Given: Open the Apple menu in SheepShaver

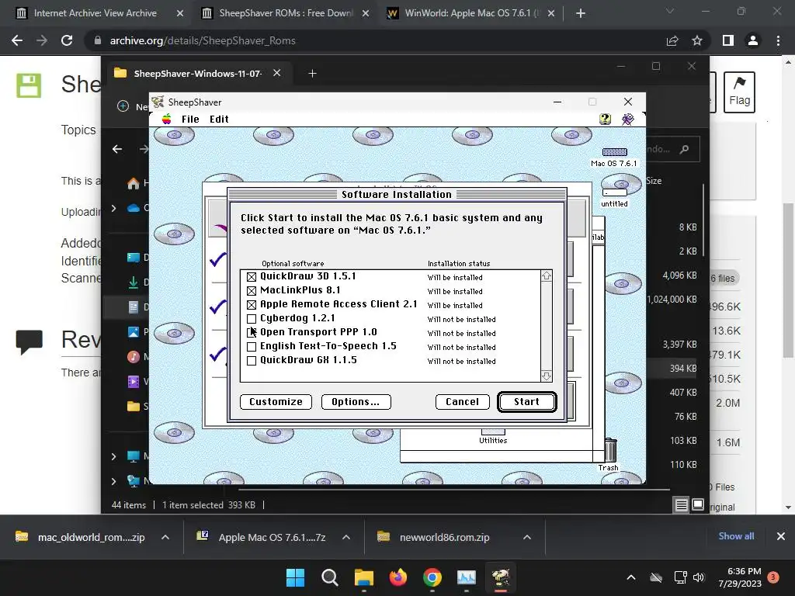Looking at the screenshot, I should tap(166, 119).
